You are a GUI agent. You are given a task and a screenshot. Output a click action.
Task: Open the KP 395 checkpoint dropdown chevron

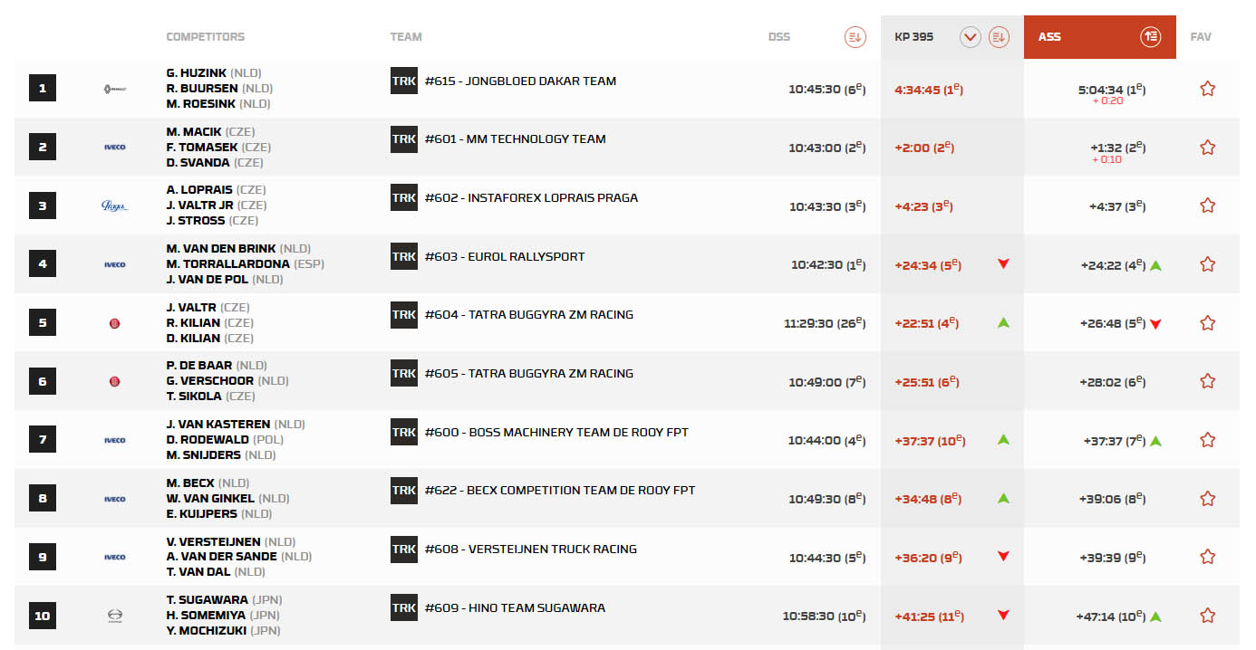(x=971, y=37)
